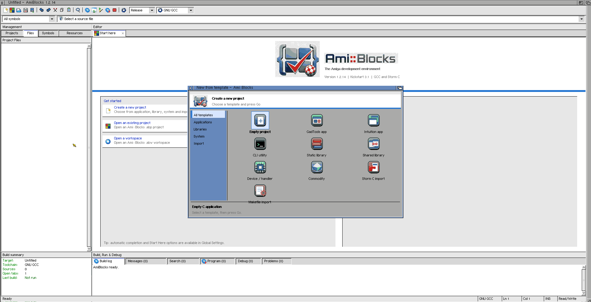
Task: Select the Storm C import template icon
Action: click(373, 167)
